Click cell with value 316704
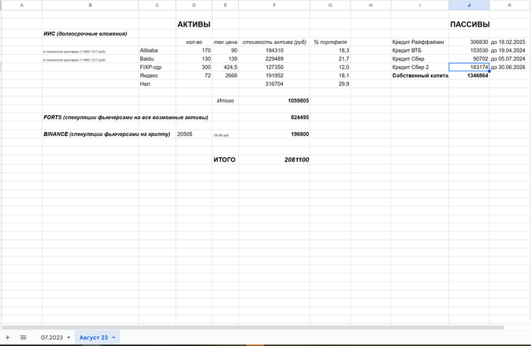Viewport: 531px width, 346px height. (275, 84)
